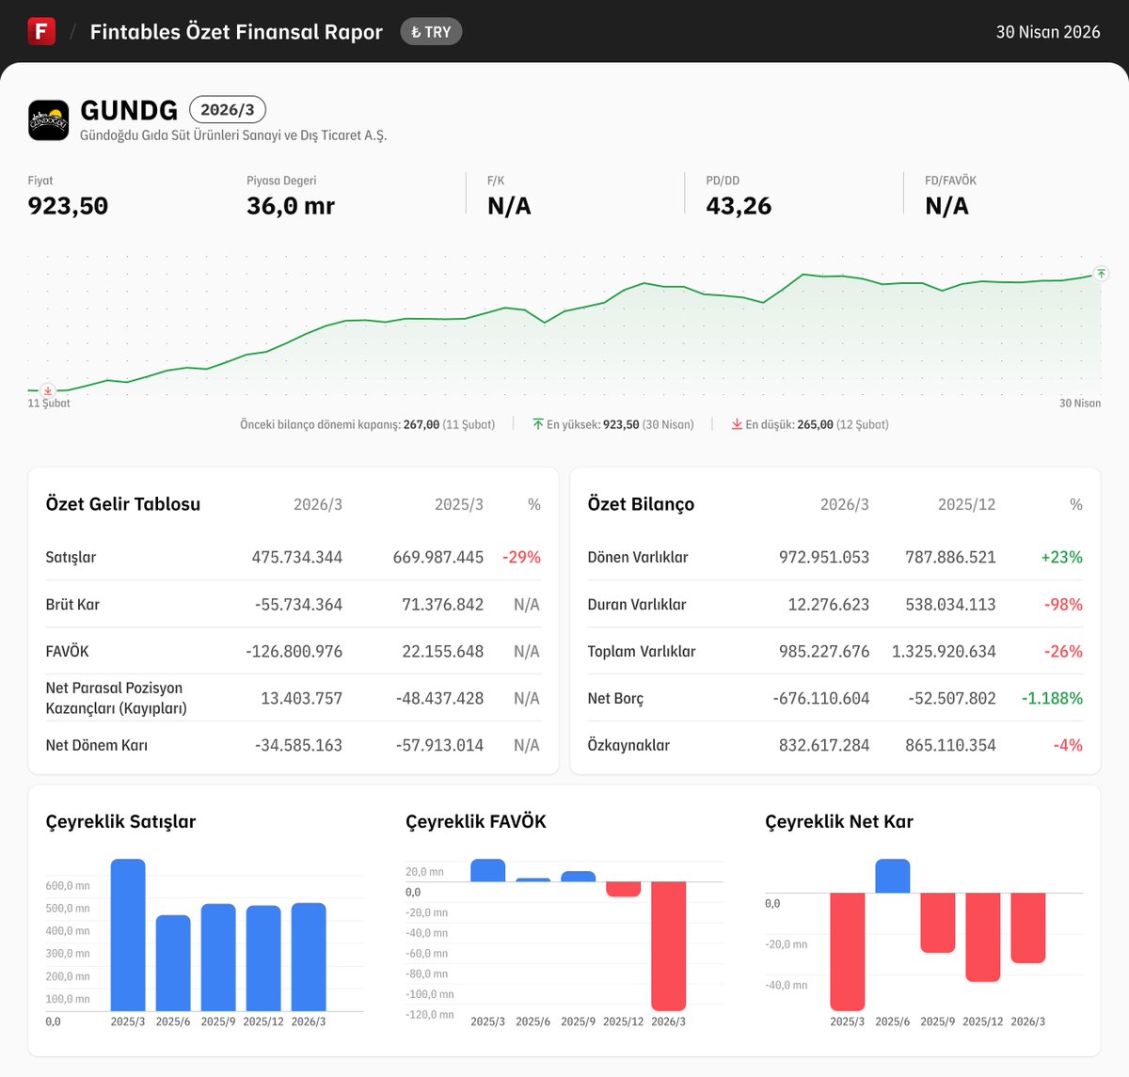This screenshot has width=1129, height=1077.
Task: Click the 2026/3 period badge
Action: click(x=228, y=110)
